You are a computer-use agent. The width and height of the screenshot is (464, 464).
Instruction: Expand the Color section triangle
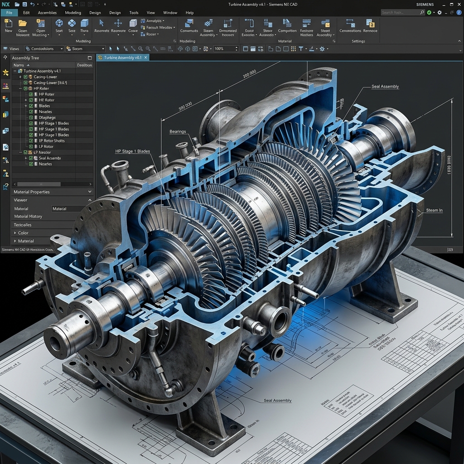pos(15,233)
